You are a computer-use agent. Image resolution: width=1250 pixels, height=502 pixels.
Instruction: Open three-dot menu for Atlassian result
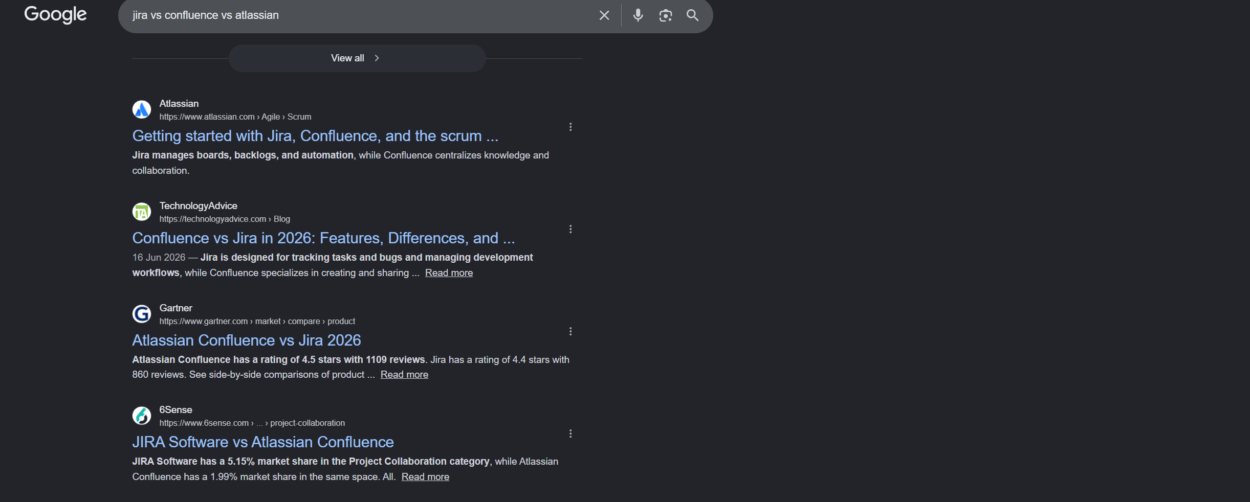tap(571, 127)
